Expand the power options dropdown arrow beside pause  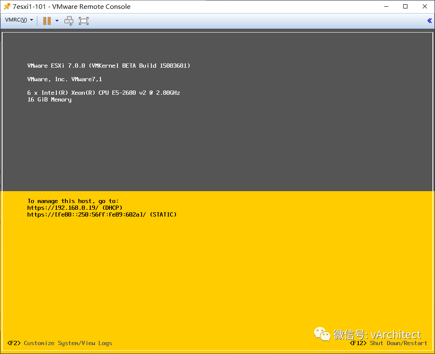click(x=57, y=21)
